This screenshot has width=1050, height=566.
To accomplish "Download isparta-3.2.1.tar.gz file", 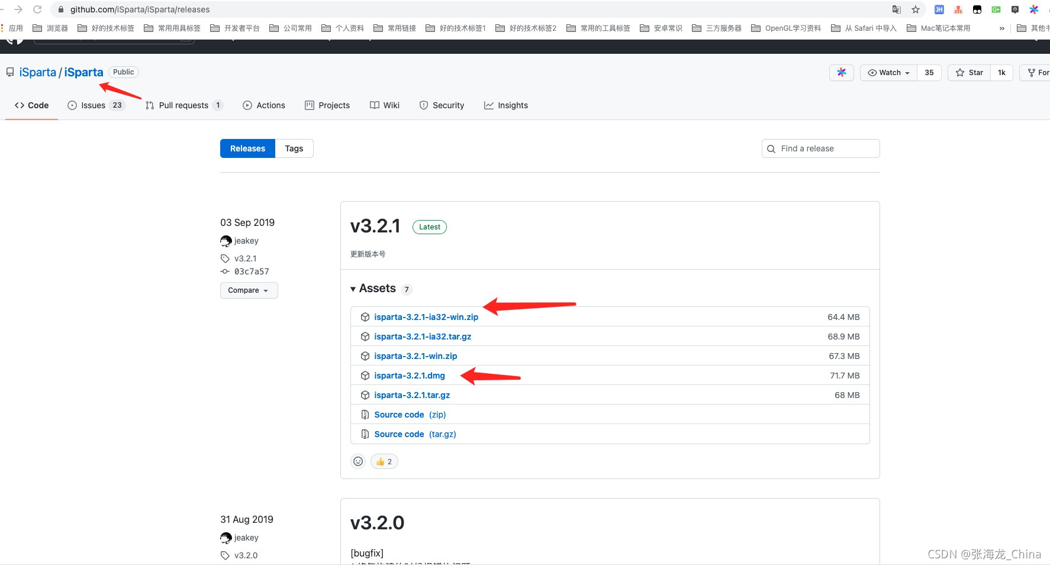I will [x=412, y=395].
